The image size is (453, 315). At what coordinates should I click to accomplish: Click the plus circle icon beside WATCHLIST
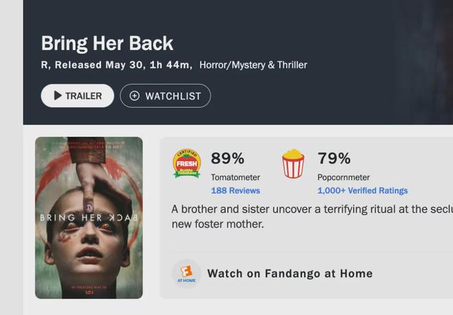pyautogui.click(x=135, y=95)
